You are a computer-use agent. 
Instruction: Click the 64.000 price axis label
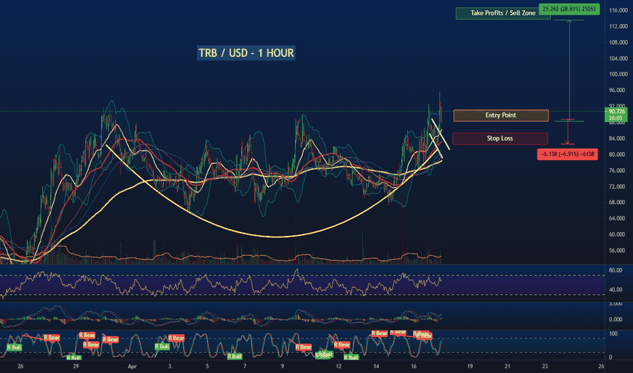click(618, 218)
